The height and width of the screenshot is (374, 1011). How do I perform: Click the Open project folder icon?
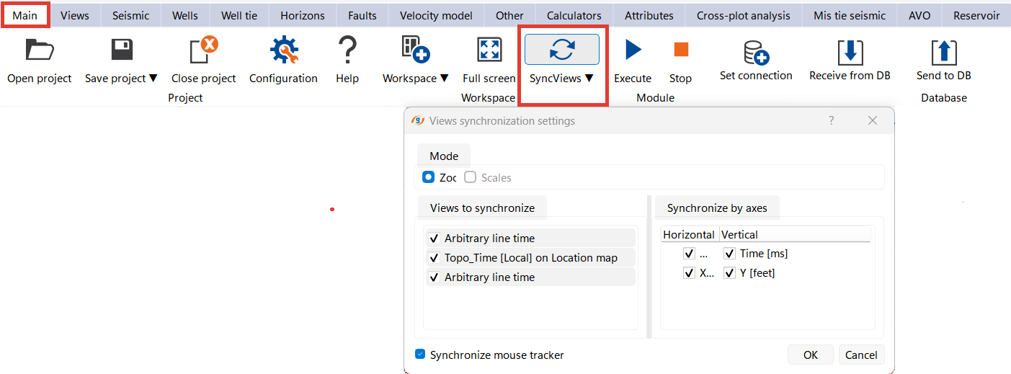coord(40,50)
